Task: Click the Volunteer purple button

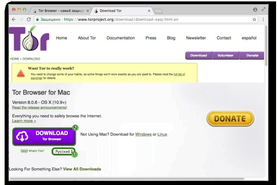Action: tap(225, 55)
